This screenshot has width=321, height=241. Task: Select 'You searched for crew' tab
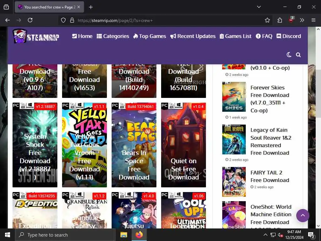coord(49,7)
